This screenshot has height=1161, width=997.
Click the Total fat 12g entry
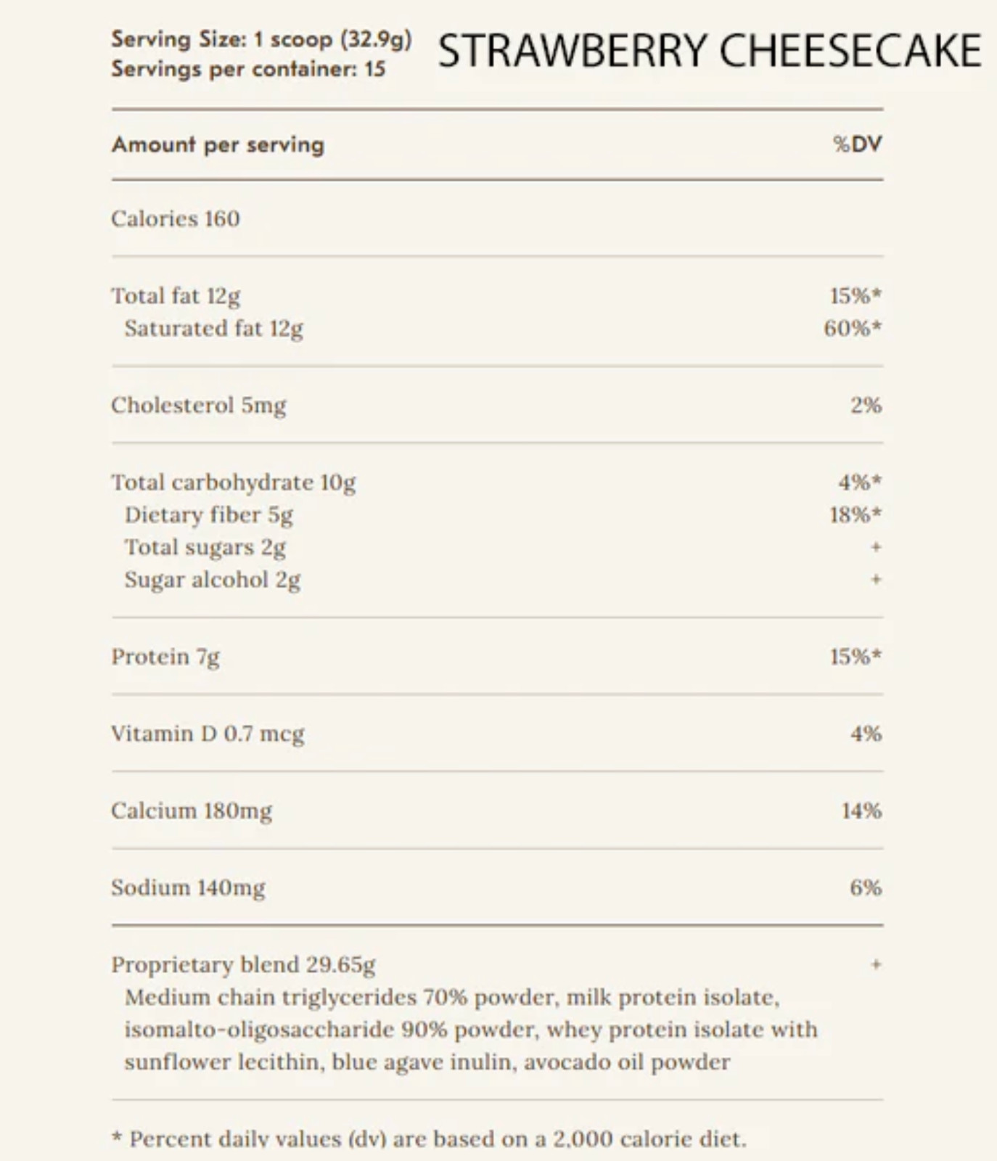pos(176,296)
